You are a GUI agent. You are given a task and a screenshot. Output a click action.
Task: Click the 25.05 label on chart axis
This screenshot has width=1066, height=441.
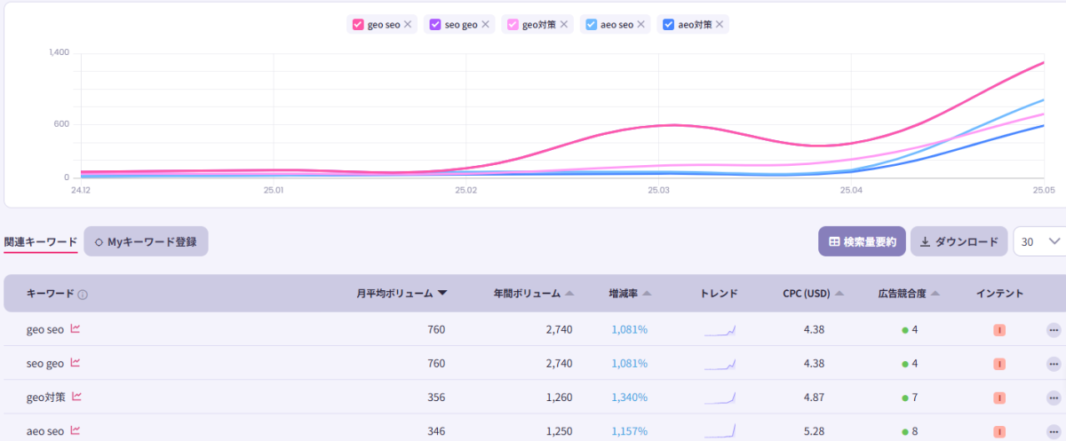click(1043, 190)
